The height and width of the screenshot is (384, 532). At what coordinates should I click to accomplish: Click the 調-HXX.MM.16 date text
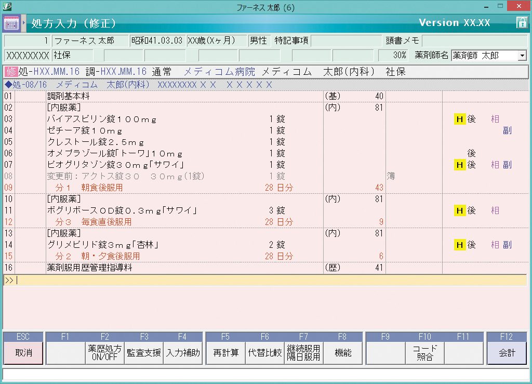point(116,72)
